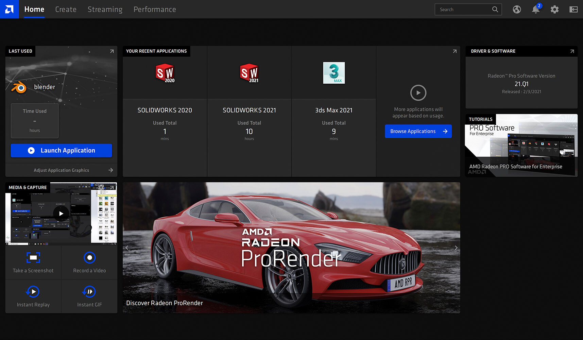Expand the Recent Applications panel arrow
The height and width of the screenshot is (340, 583).
(x=455, y=51)
